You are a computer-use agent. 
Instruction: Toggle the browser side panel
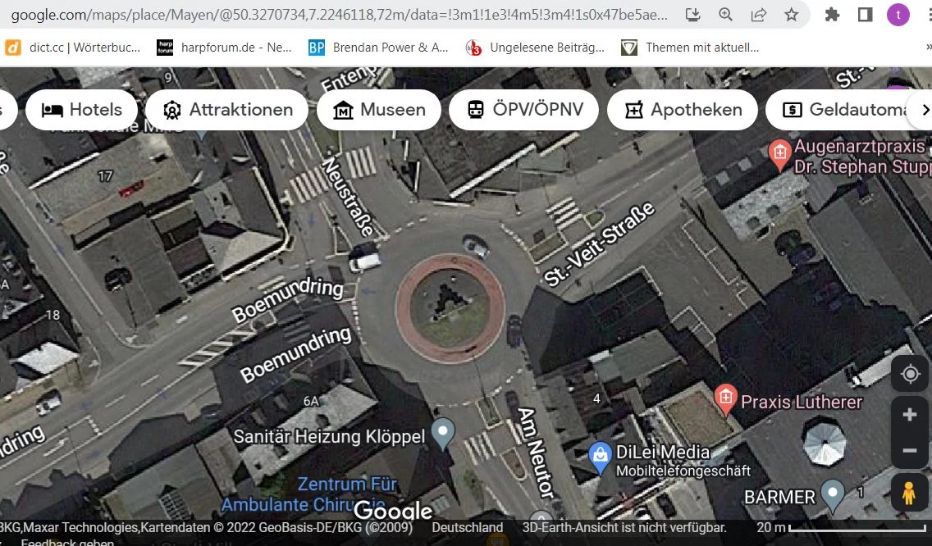tap(865, 15)
